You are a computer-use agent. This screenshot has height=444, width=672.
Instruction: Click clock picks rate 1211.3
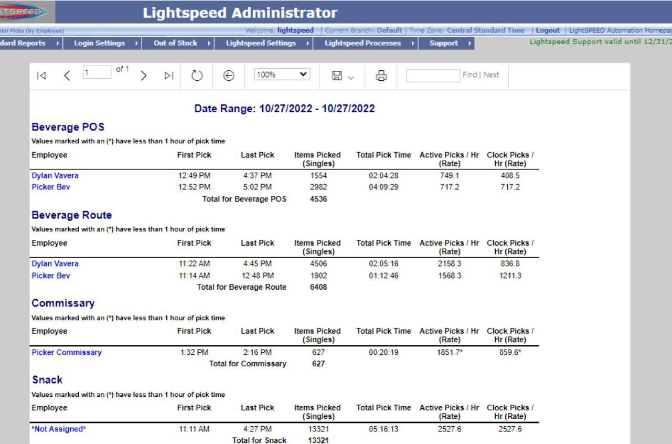click(x=510, y=276)
